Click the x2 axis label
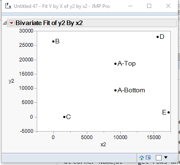 pyautogui.click(x=103, y=145)
